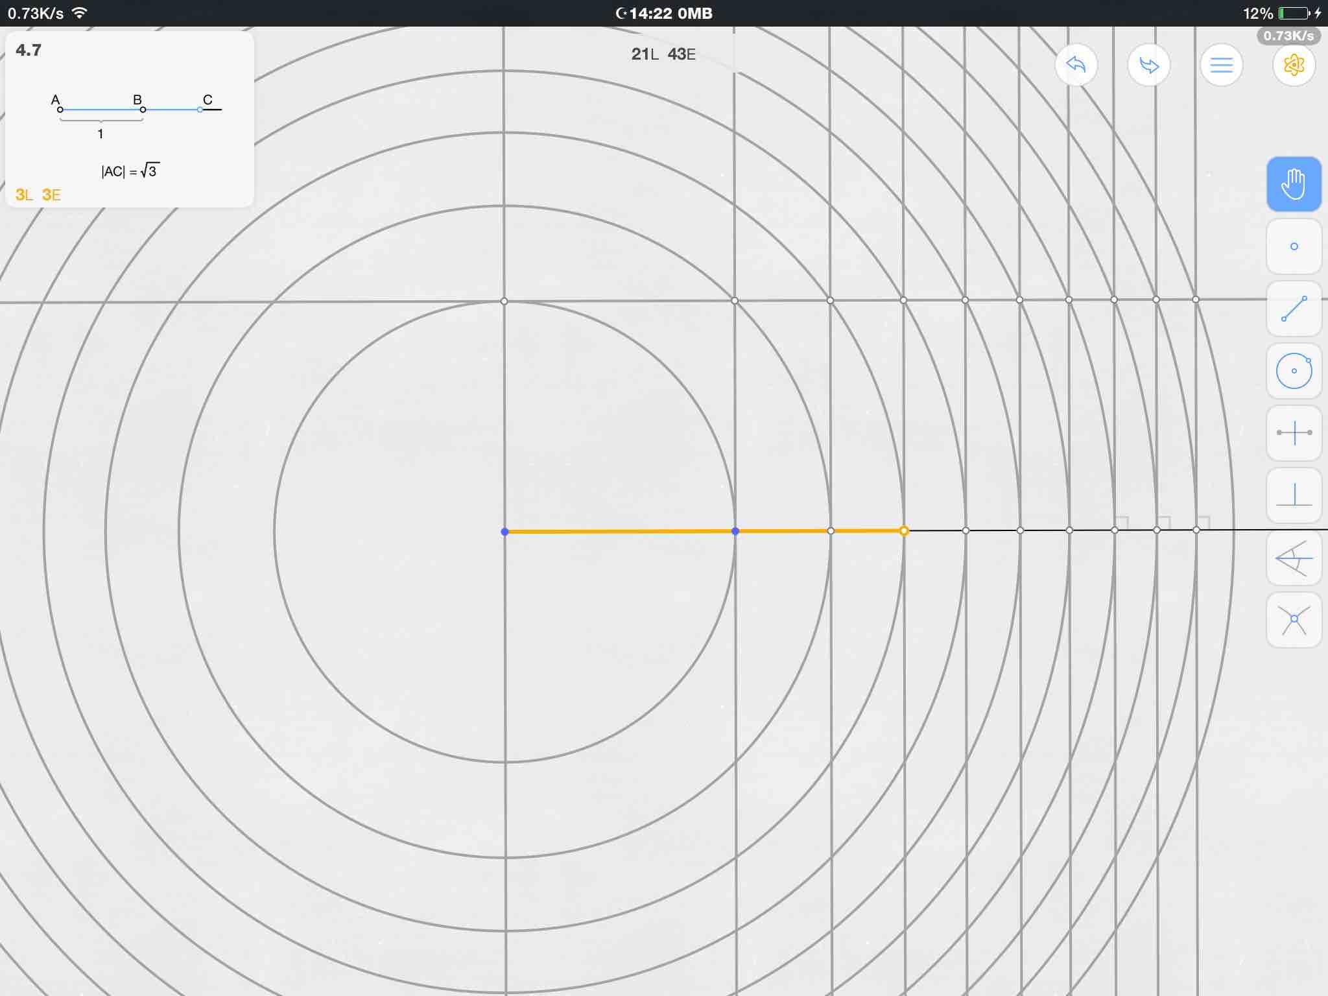Select the perpendicular bisector tool
Image resolution: width=1328 pixels, height=996 pixels.
(1294, 433)
